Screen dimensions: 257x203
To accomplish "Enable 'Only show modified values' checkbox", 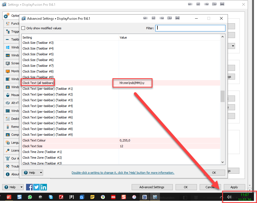I will pyautogui.click(x=23, y=28).
